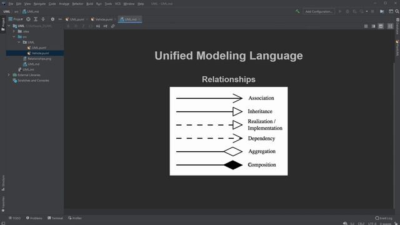400x225 pixels.
Task: Open Project panel gear options
Action: [52, 19]
